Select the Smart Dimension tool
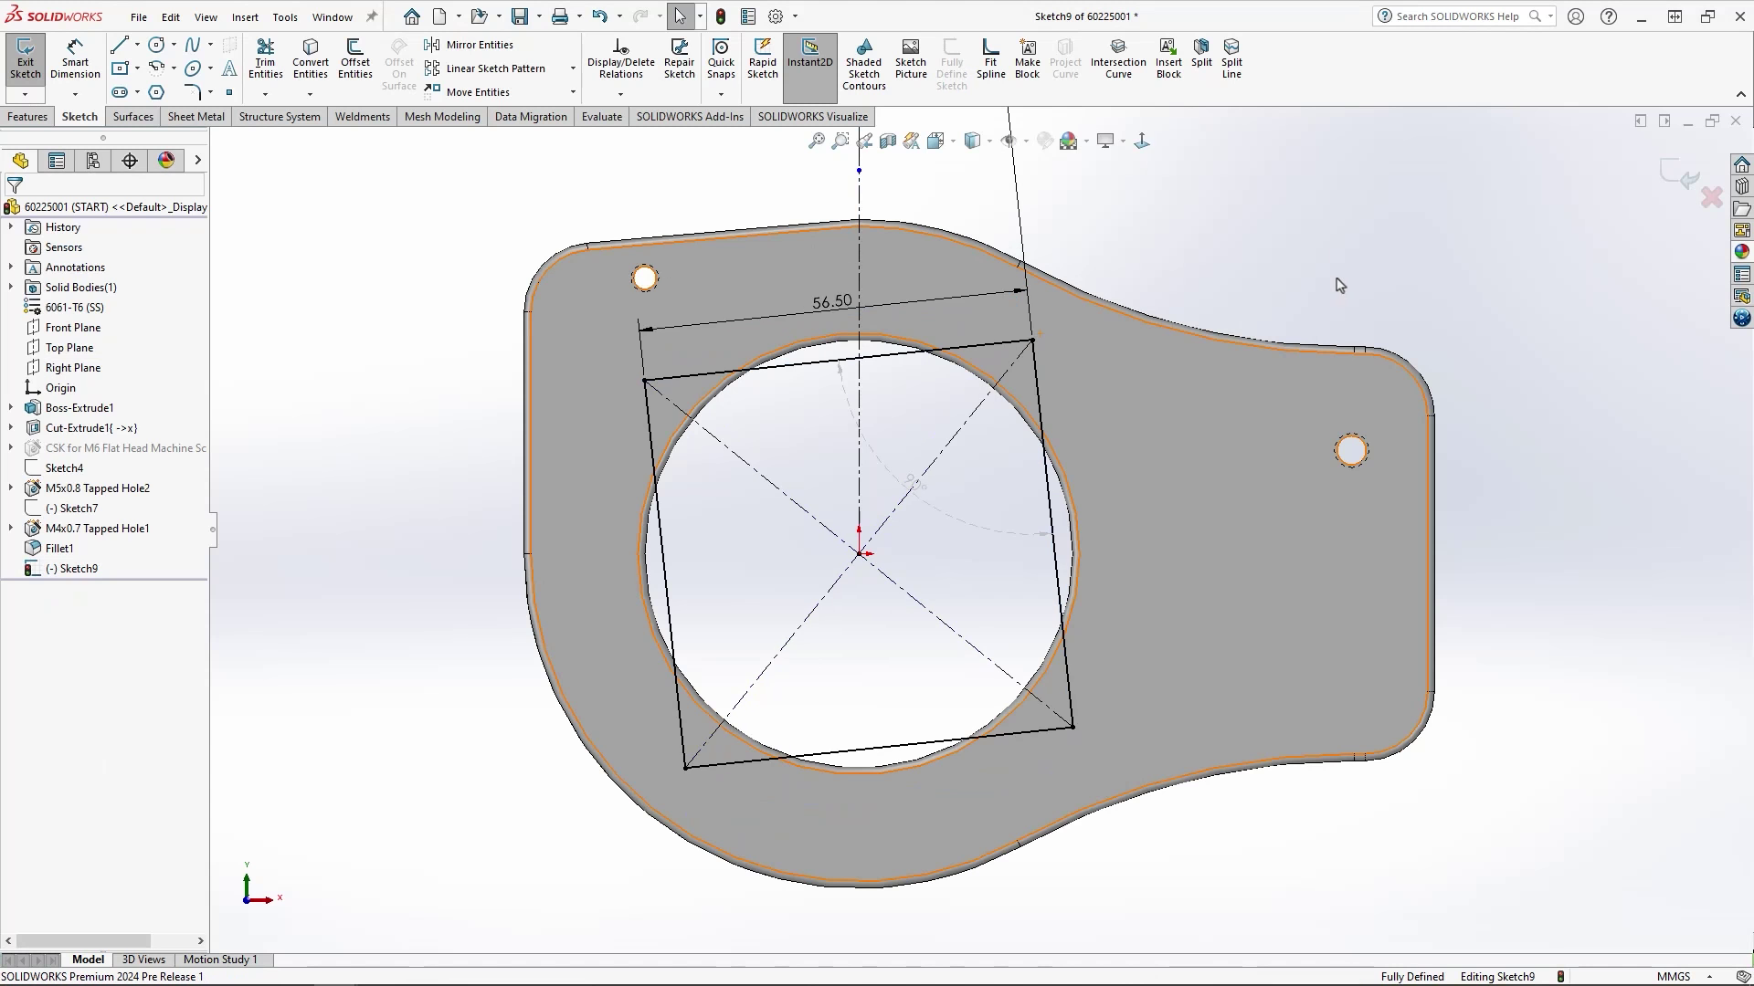The width and height of the screenshot is (1754, 986). point(74,58)
